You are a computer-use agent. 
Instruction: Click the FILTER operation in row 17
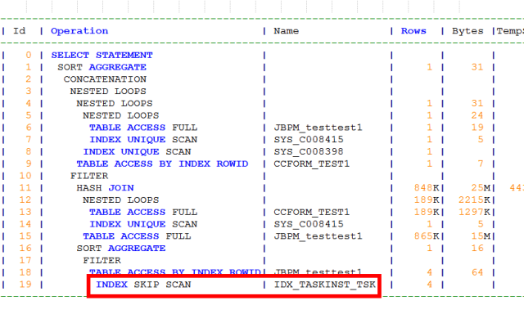(x=102, y=260)
